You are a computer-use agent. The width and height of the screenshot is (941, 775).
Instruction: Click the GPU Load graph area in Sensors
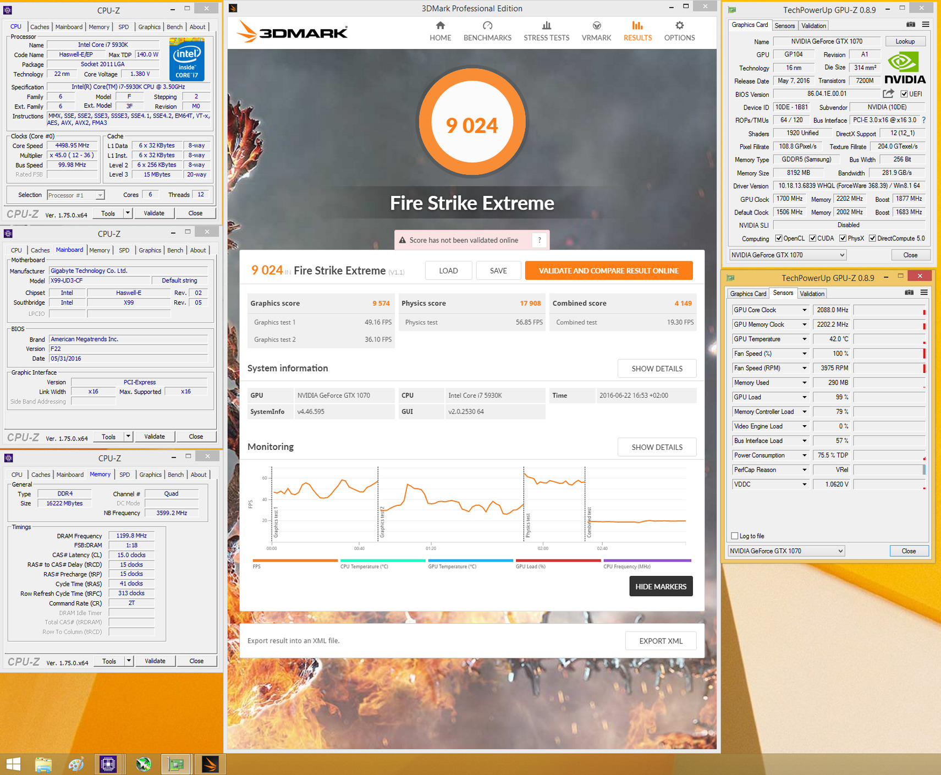[890, 397]
